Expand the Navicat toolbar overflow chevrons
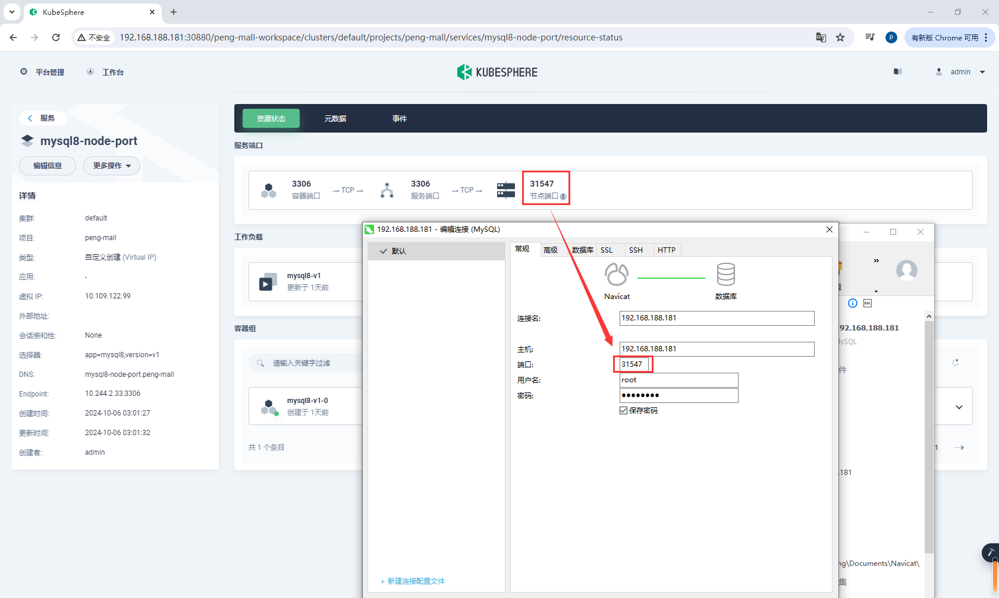This screenshot has height=598, width=999. (x=876, y=260)
